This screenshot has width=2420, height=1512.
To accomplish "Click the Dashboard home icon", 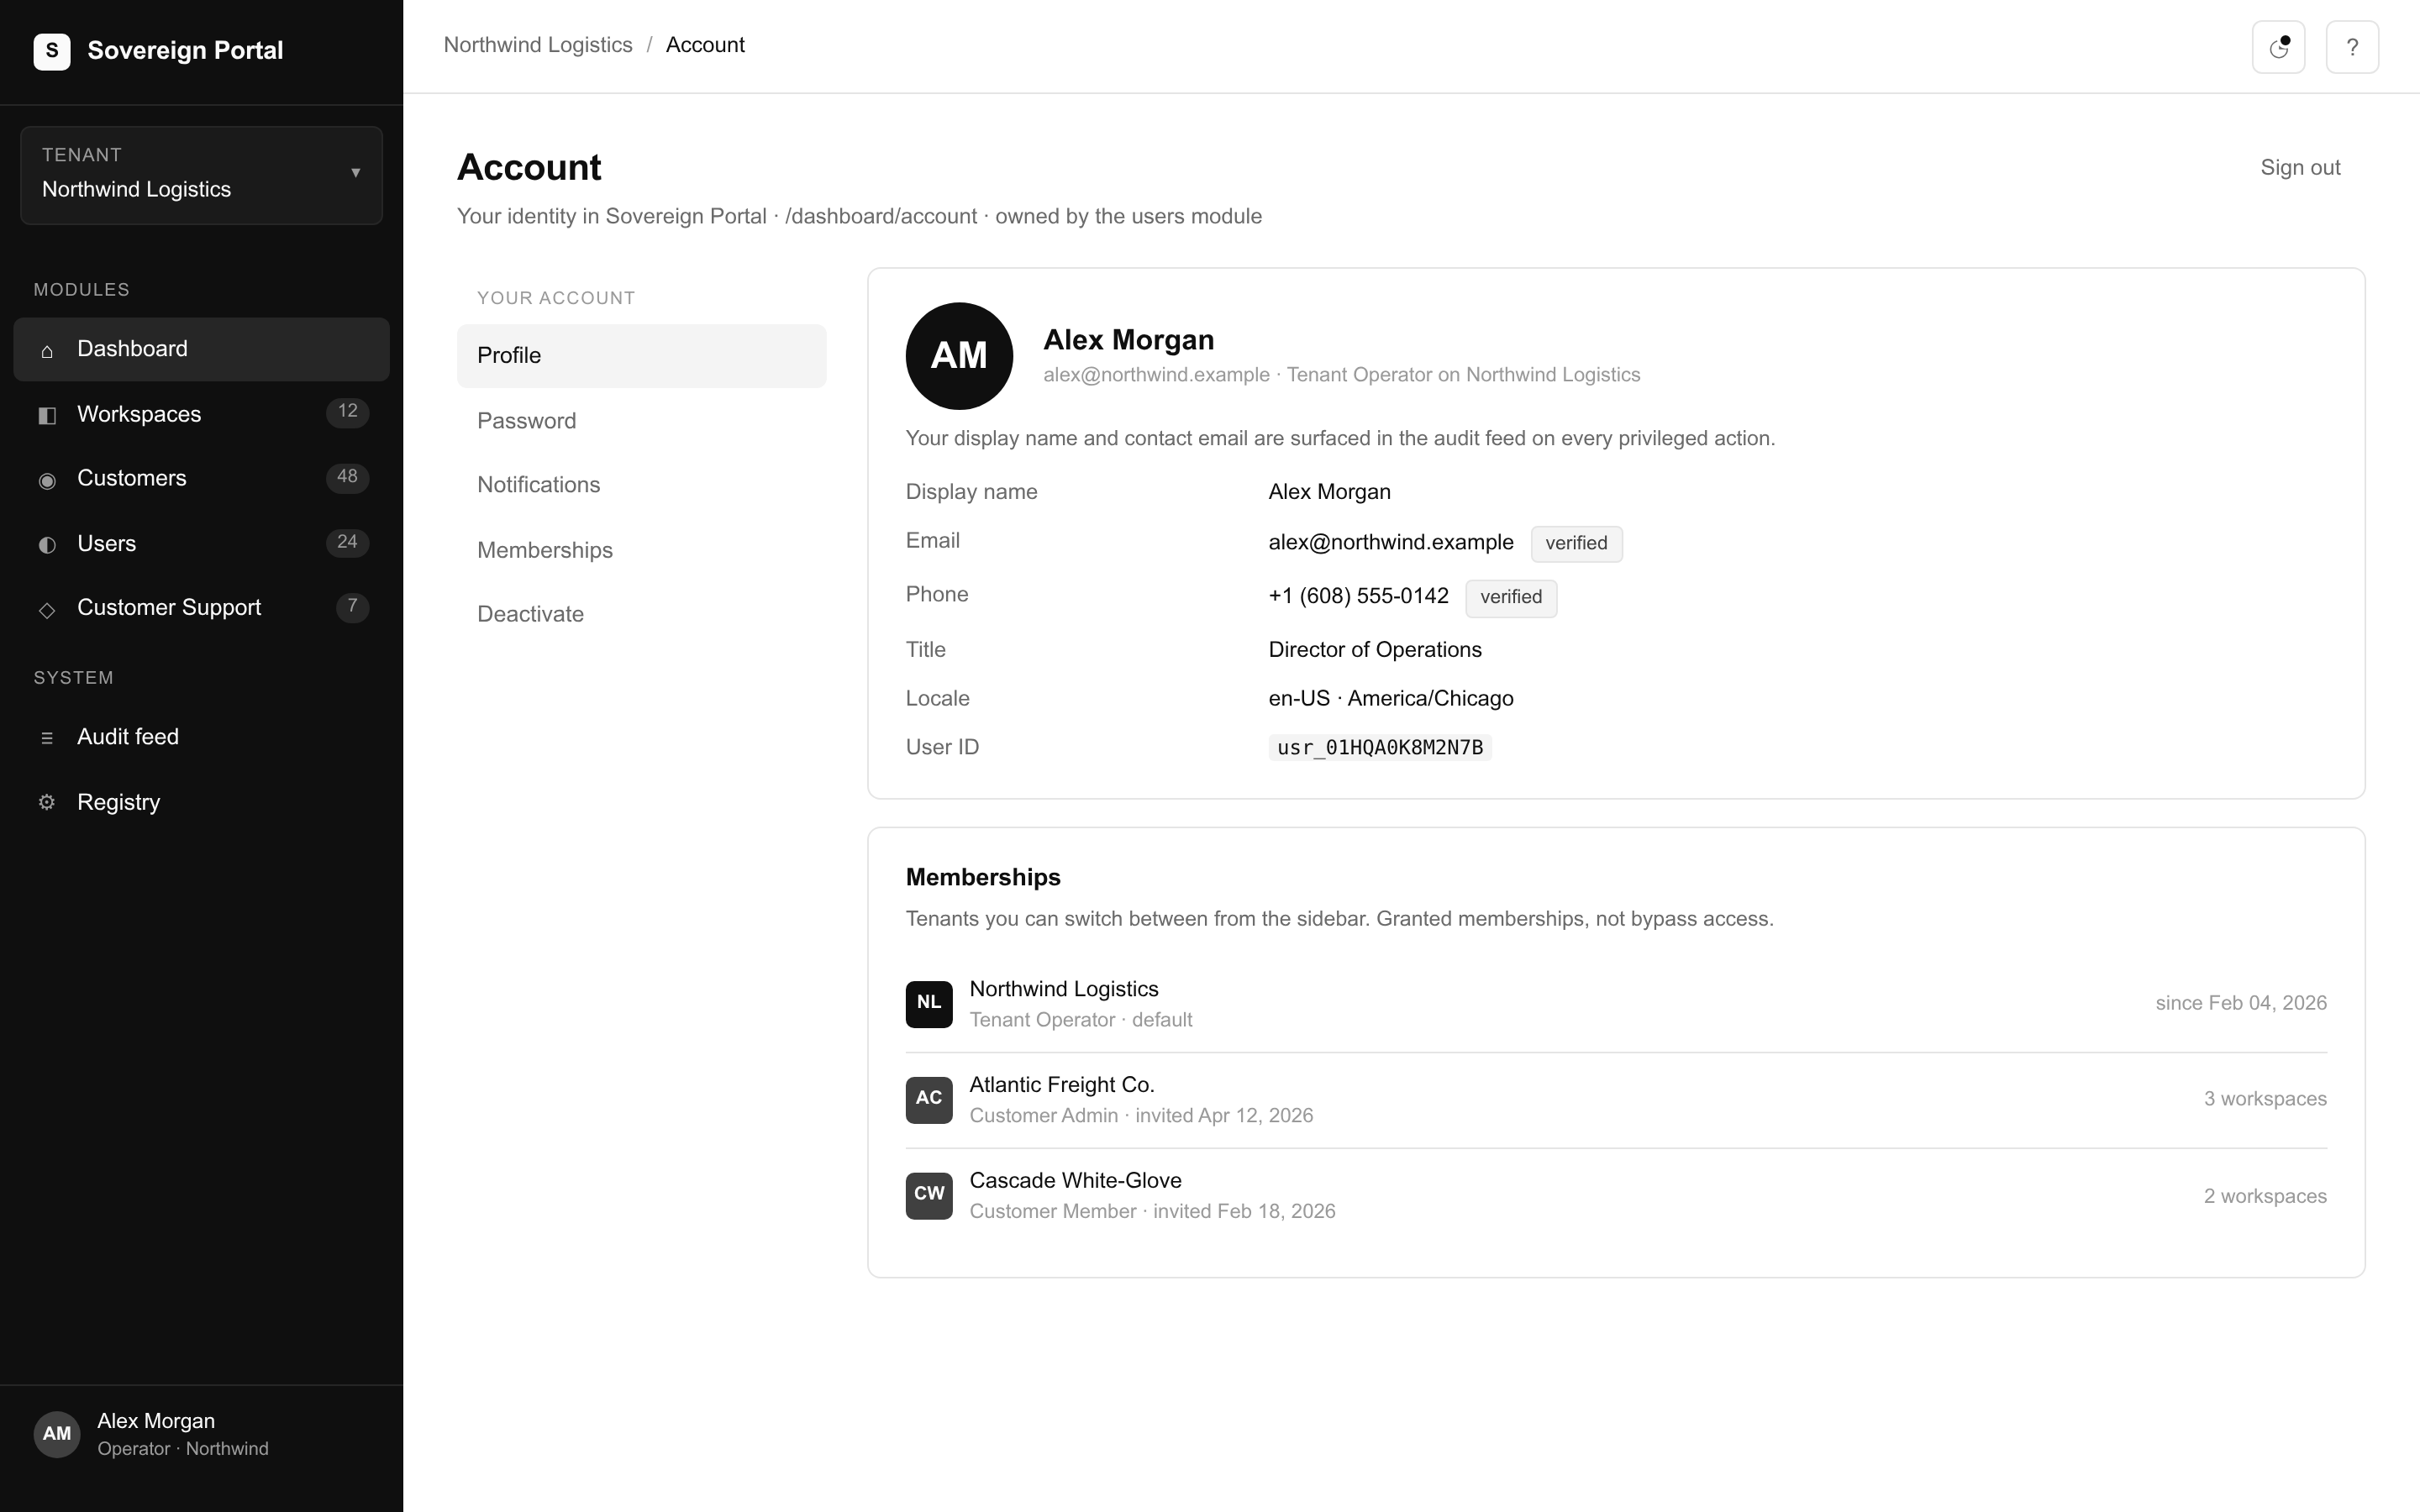I will 47,350.
